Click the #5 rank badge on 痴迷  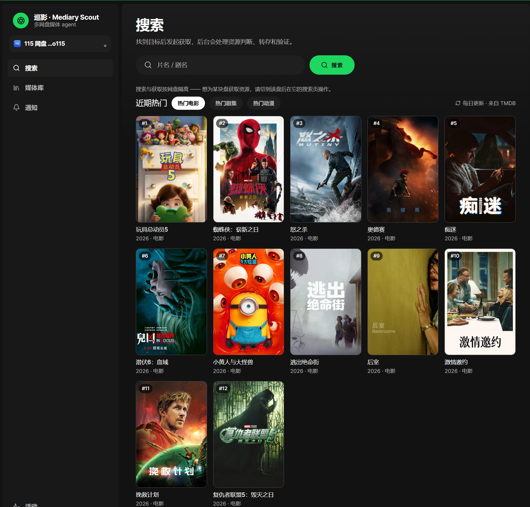click(454, 123)
